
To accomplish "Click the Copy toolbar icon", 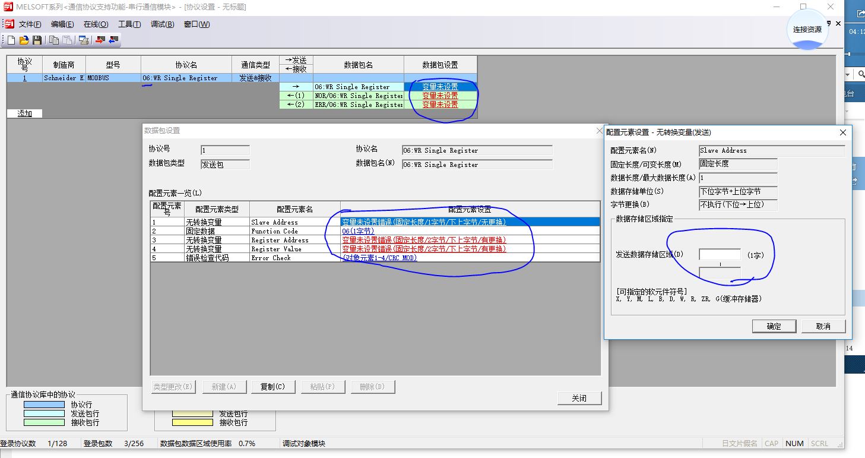I will [54, 40].
